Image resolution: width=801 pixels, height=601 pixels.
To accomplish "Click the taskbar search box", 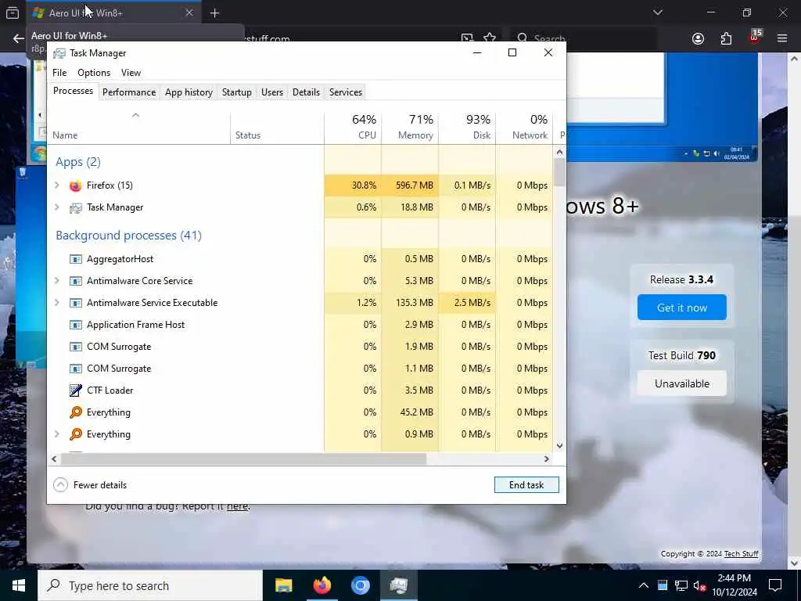I will tap(150, 585).
